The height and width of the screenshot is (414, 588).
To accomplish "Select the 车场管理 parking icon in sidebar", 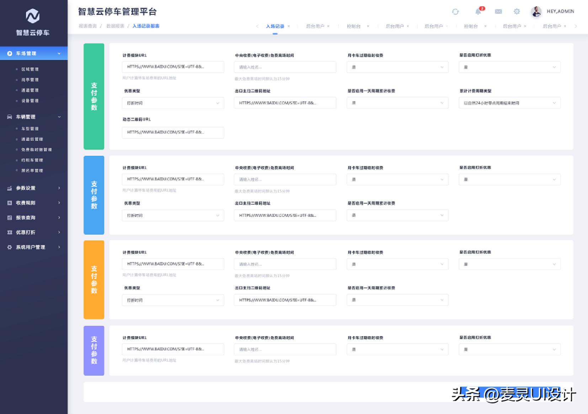I will [x=10, y=53].
